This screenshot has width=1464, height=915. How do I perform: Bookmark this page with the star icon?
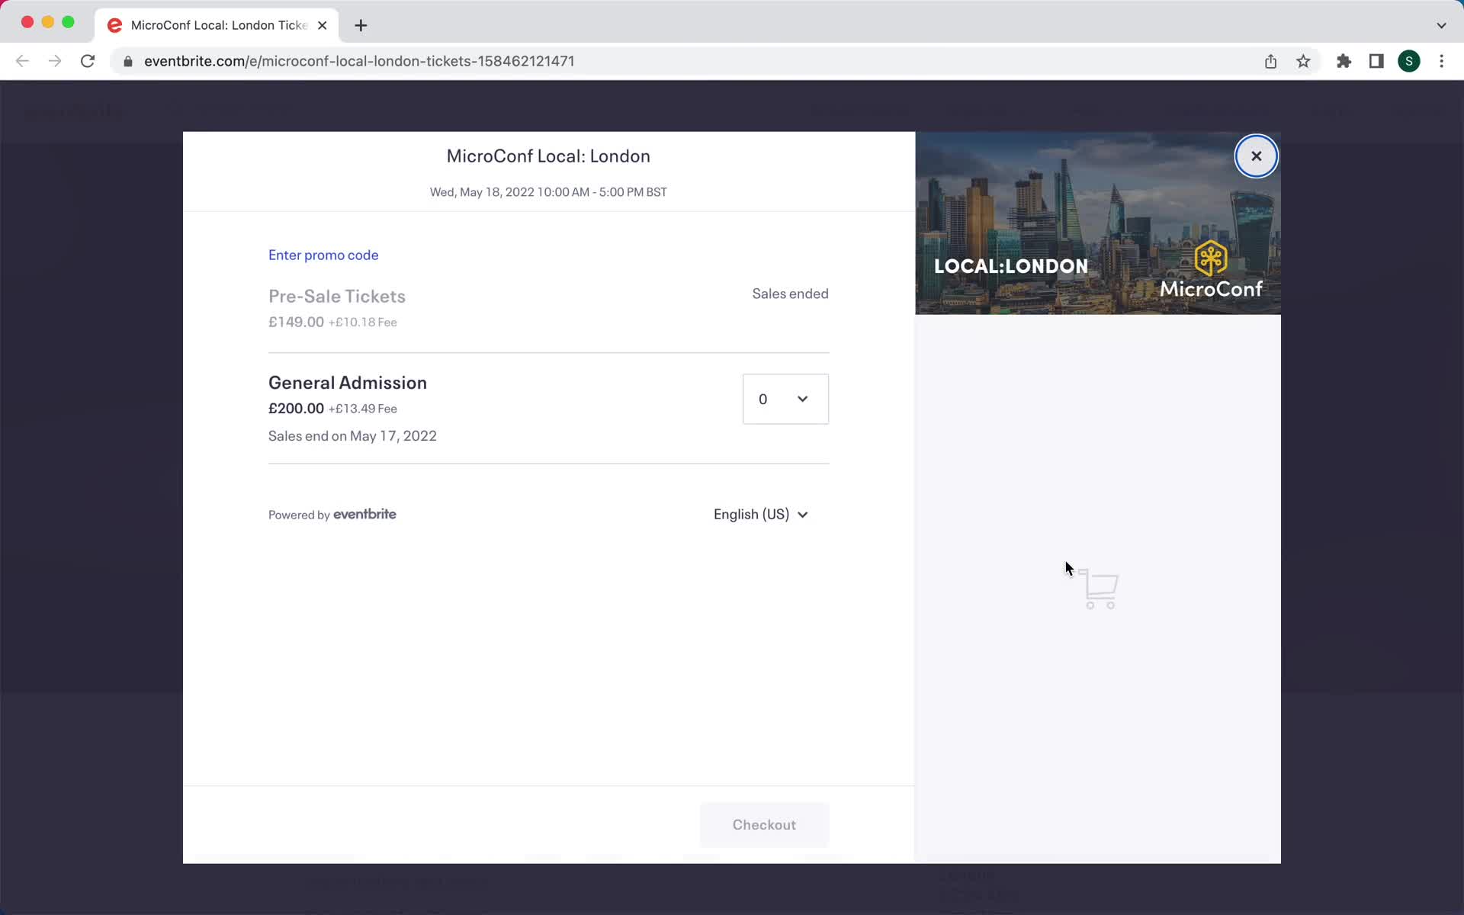1303,61
